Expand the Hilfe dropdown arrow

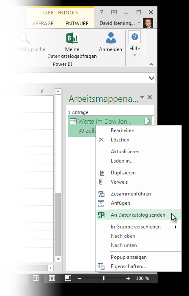click(134, 55)
